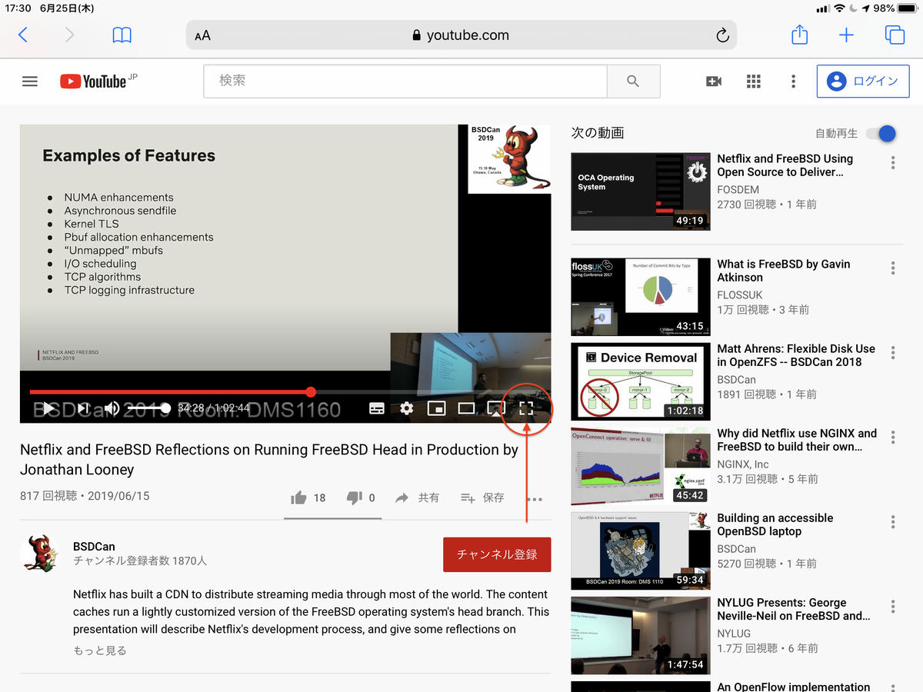Adjust the volume slider

148,408
